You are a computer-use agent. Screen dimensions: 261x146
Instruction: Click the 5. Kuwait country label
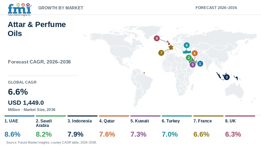click(x=140, y=121)
